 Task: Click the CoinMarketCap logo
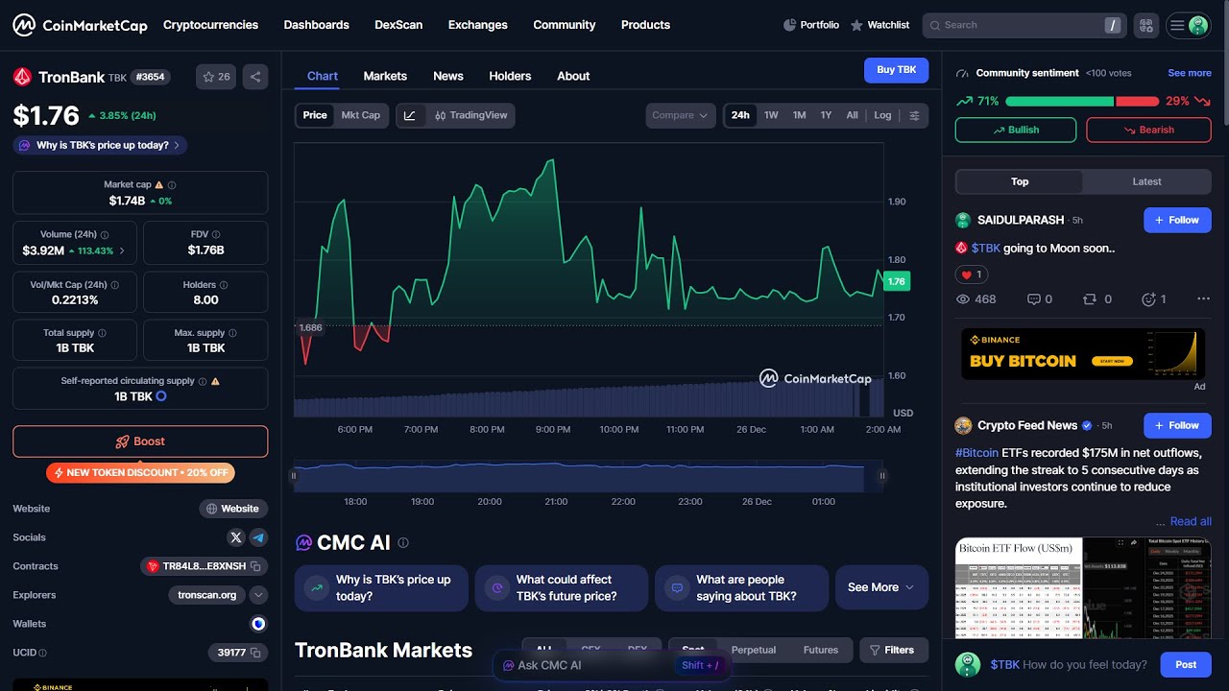(x=80, y=25)
